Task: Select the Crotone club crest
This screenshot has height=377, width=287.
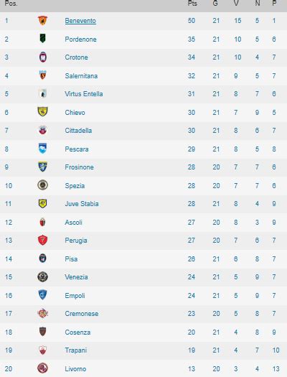Action: pos(43,57)
